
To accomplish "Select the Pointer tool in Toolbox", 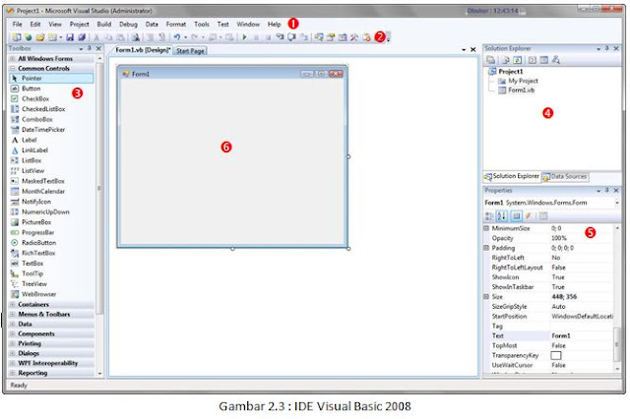I will (x=51, y=79).
